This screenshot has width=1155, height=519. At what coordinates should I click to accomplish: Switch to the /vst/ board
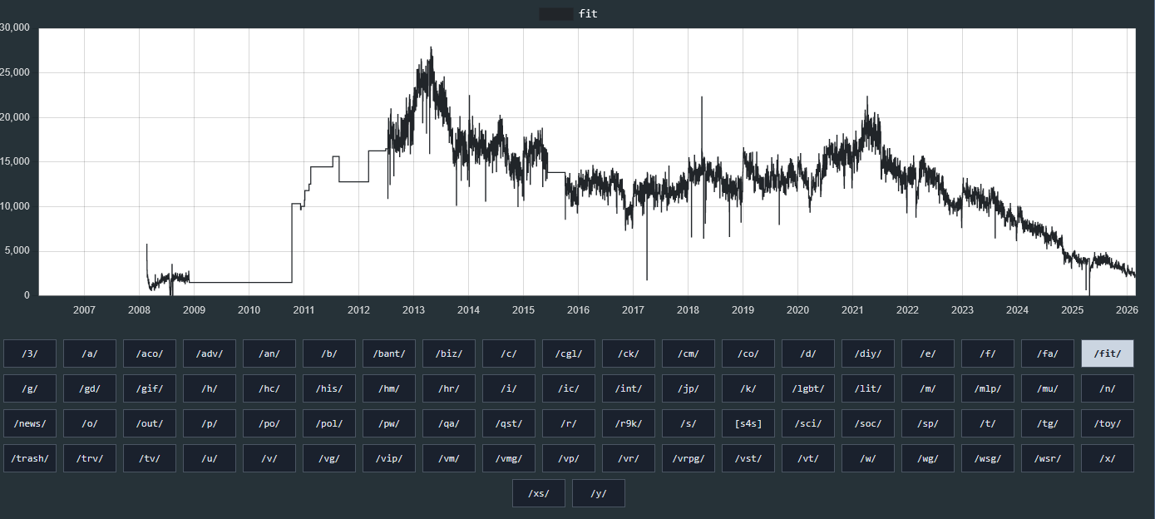[748, 458]
